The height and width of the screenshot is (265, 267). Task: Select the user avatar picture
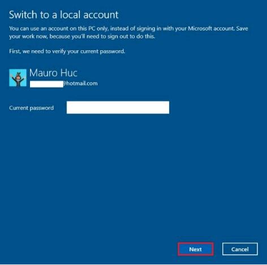(x=18, y=77)
